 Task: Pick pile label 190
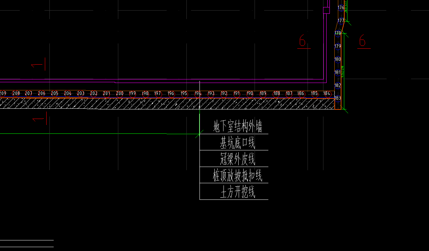[x=250, y=94]
